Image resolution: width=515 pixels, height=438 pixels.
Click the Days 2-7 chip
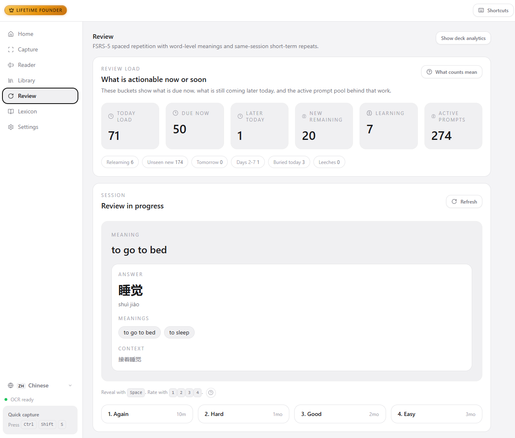pyautogui.click(x=248, y=162)
